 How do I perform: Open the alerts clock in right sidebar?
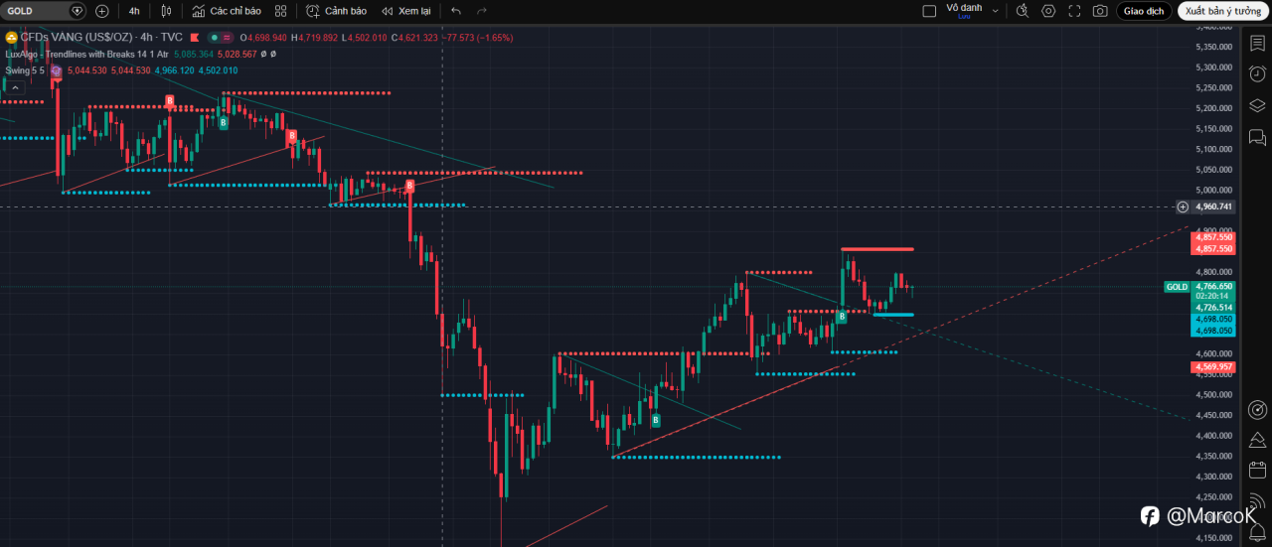pos(1257,74)
